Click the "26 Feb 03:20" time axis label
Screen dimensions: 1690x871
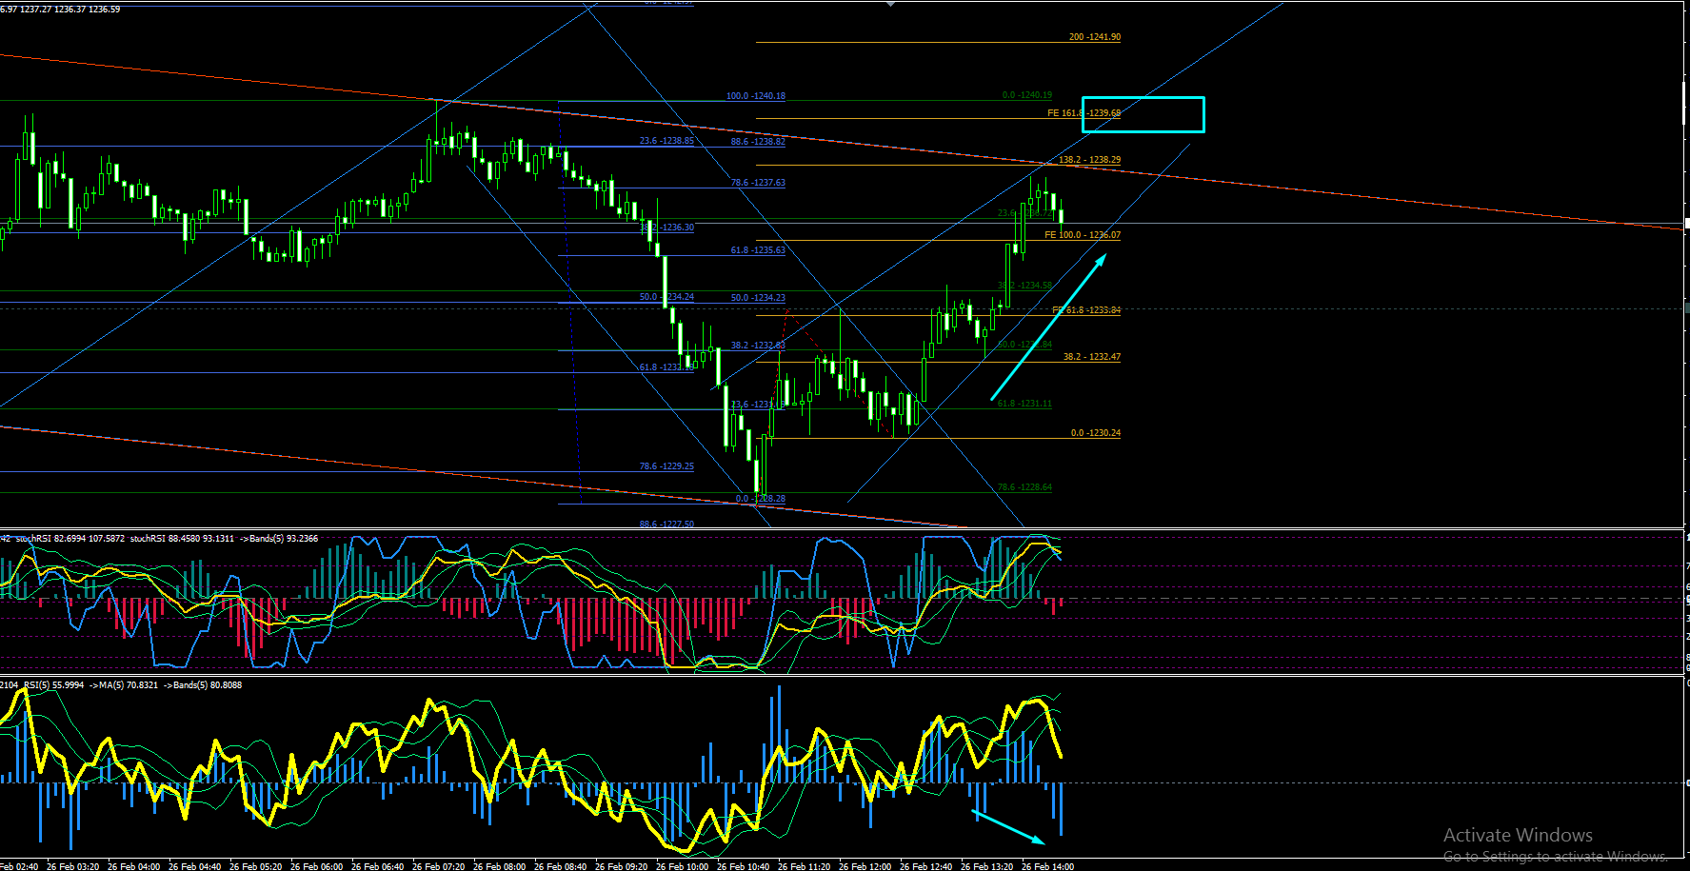[72, 866]
